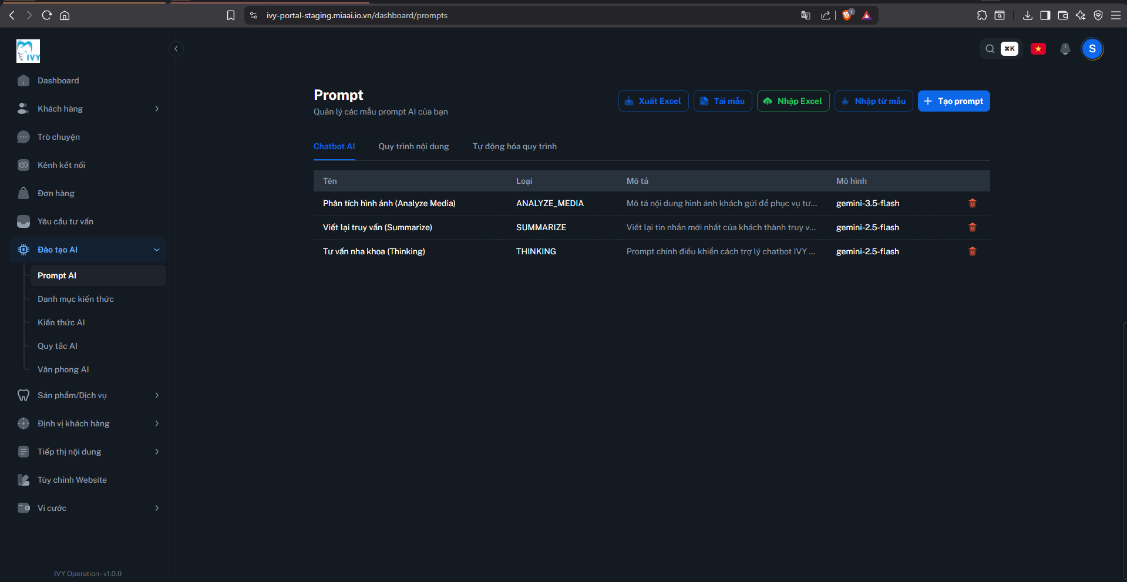The height and width of the screenshot is (582, 1127).
Task: Click the Khách hàng people icon
Action: [23, 109]
